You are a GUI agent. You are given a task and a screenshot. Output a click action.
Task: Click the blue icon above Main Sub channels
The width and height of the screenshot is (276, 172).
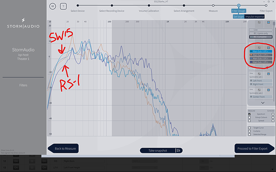click(x=268, y=47)
